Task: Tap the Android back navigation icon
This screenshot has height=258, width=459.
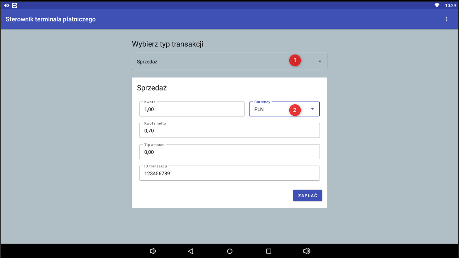Action: pos(190,251)
